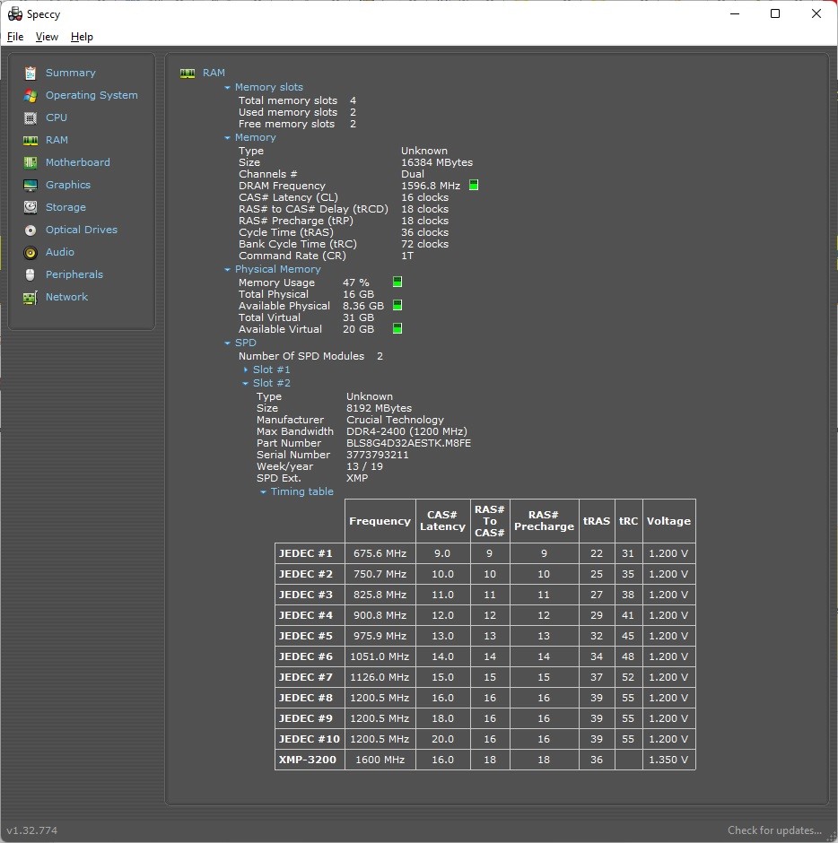Screen dimensions: 838x843
Task: Click the tRAS column header
Action: pos(597,521)
